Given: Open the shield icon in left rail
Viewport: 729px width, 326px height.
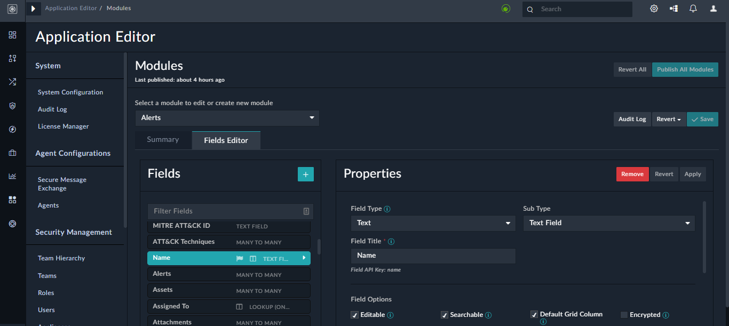Looking at the screenshot, I should click(x=12, y=106).
